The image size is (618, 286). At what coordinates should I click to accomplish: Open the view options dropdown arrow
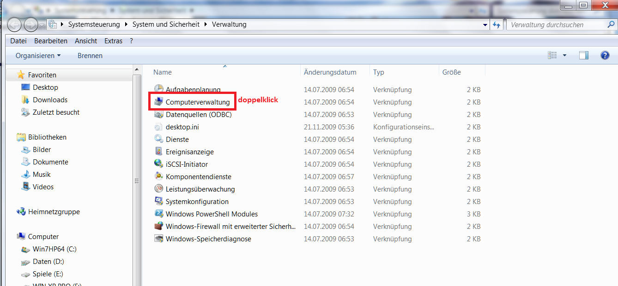(x=564, y=55)
